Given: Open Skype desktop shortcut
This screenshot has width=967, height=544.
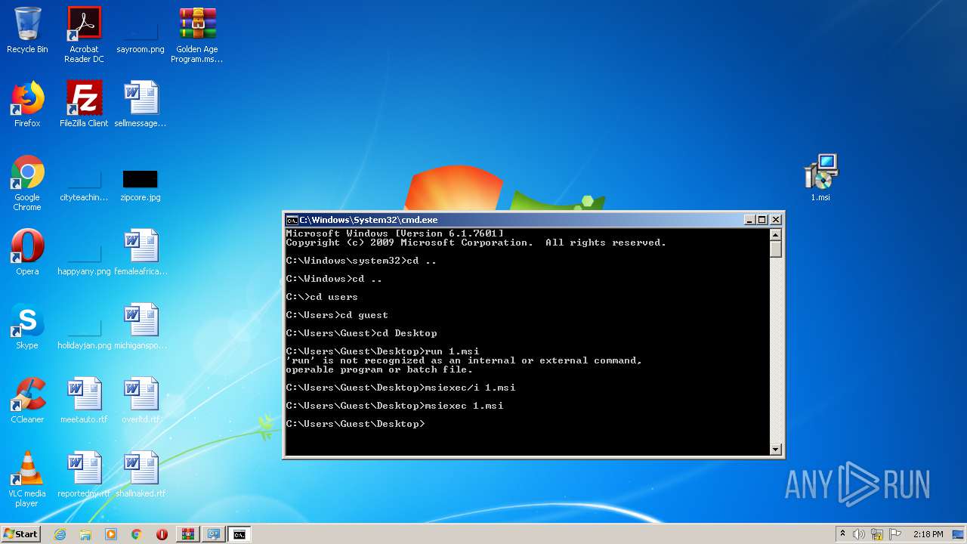Looking at the screenshot, I should tap(27, 326).
